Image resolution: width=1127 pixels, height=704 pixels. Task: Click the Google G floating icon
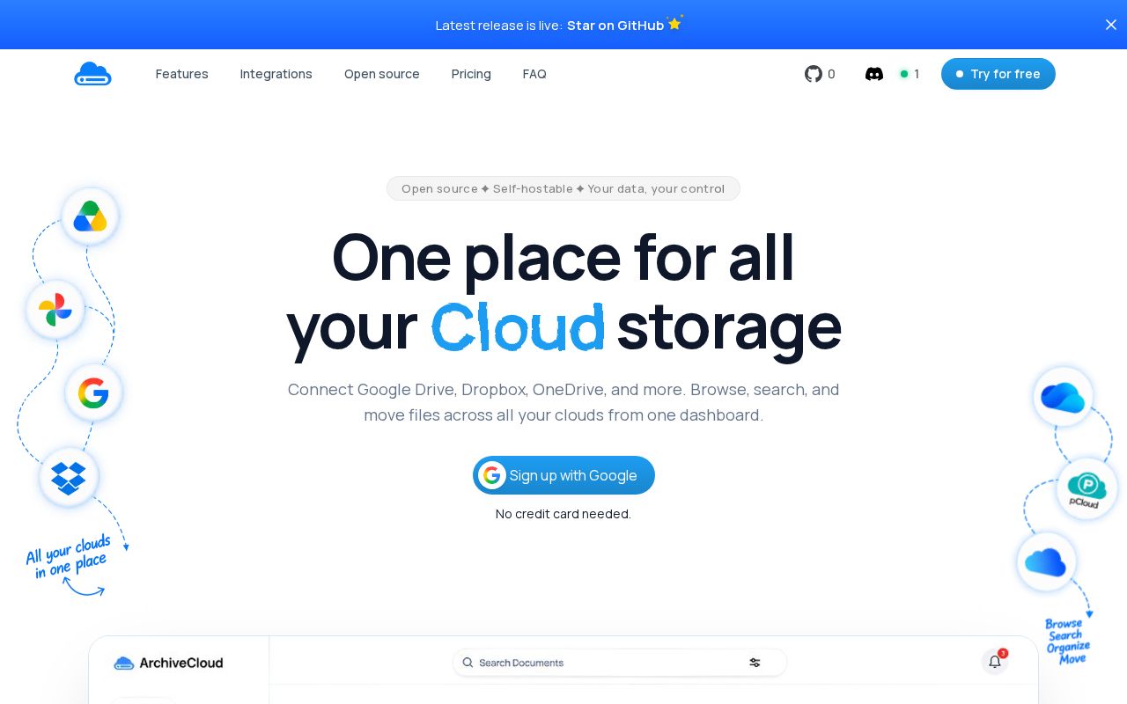pyautogui.click(x=93, y=392)
